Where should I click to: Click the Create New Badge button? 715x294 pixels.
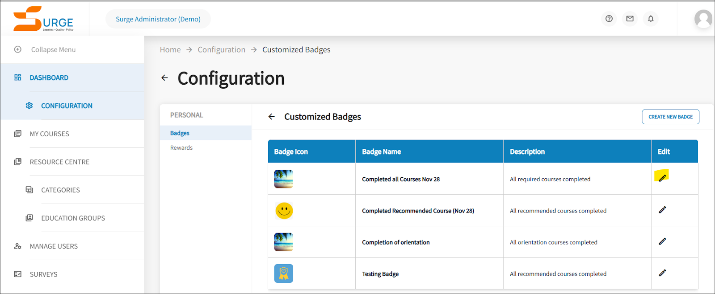pos(670,116)
